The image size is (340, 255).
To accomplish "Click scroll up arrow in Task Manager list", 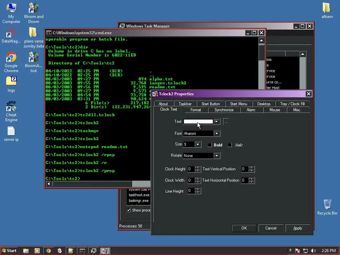I will point(303,54).
